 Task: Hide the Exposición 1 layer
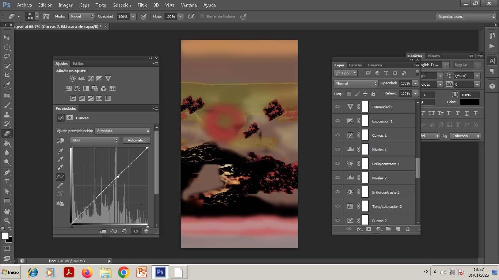pyautogui.click(x=338, y=121)
